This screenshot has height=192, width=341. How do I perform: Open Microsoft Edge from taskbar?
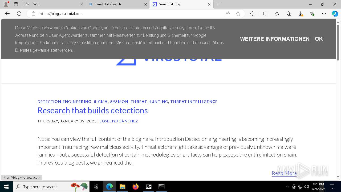pyautogui.click(x=109, y=187)
